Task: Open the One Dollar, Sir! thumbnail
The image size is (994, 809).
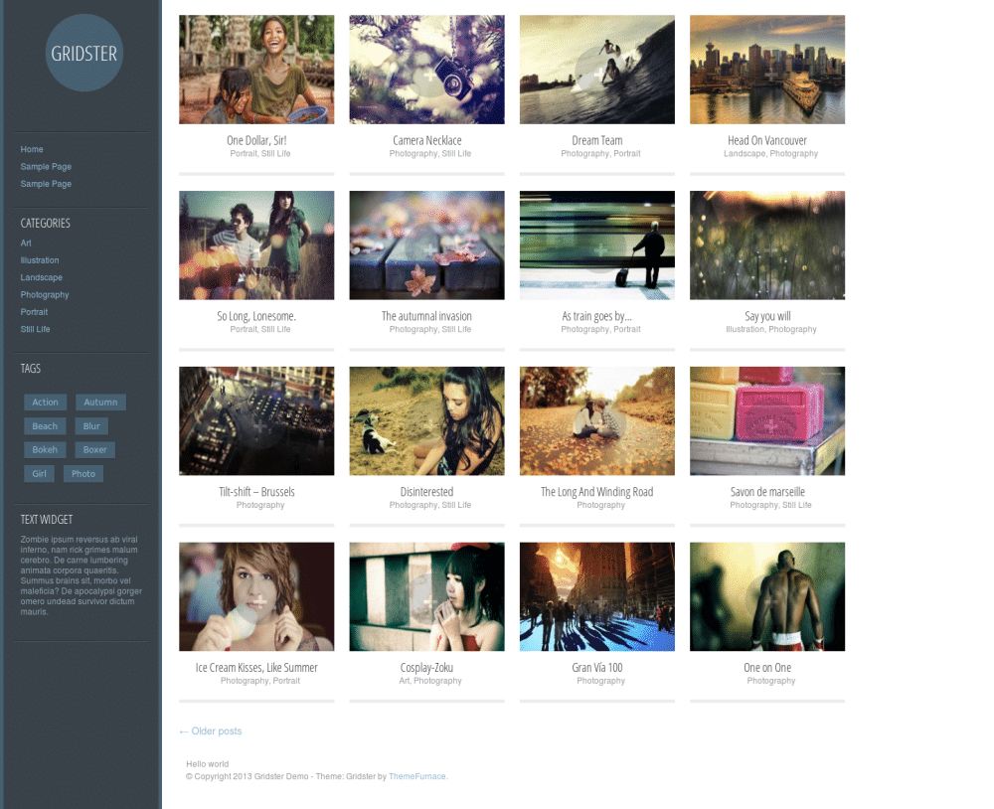Action: tap(256, 70)
